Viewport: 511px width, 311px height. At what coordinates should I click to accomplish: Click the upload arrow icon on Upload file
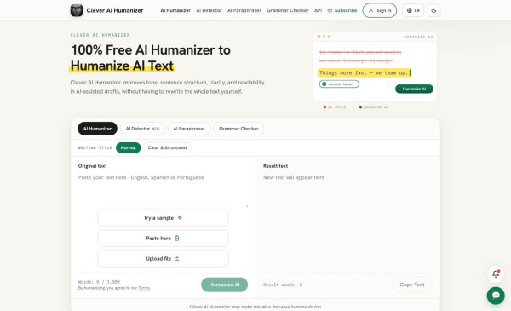coord(177,258)
